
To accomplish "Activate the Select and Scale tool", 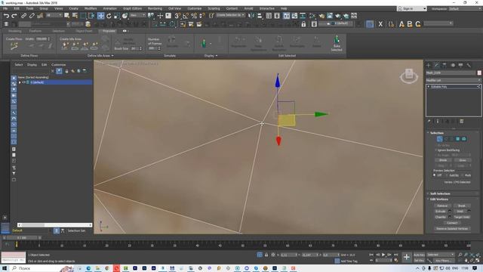I will (117, 16).
